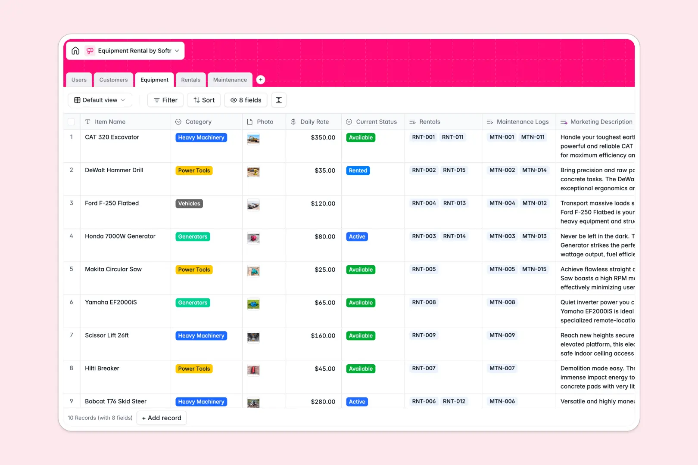The width and height of the screenshot is (698, 465).
Task: Click the row height adjustment icon
Action: click(x=278, y=100)
